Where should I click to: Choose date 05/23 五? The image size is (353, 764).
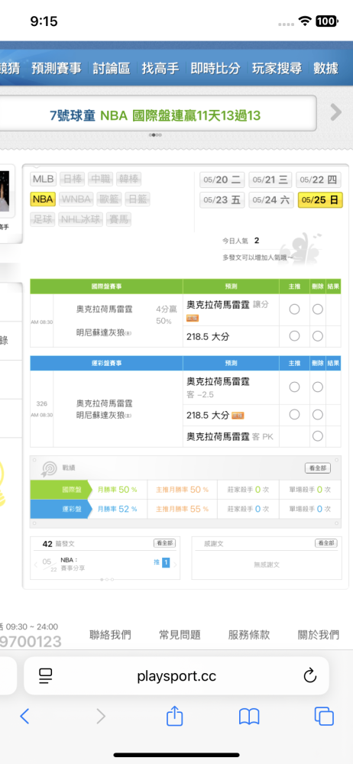[x=222, y=199]
